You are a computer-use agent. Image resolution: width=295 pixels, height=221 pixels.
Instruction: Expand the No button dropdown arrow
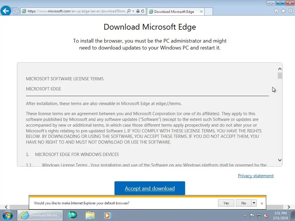coord(254,203)
